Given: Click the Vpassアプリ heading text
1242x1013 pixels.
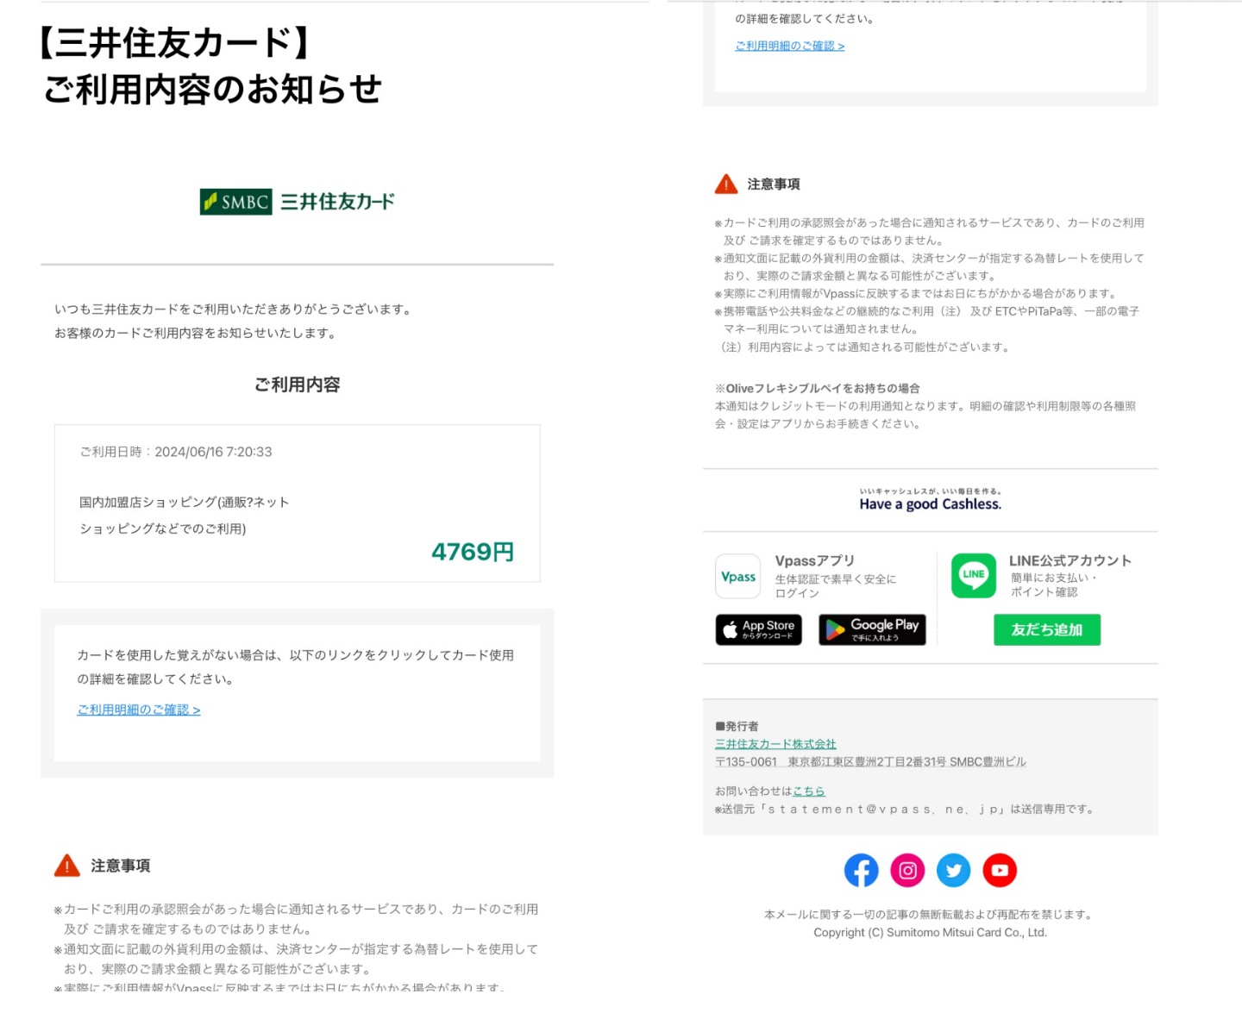Looking at the screenshot, I should click(815, 560).
